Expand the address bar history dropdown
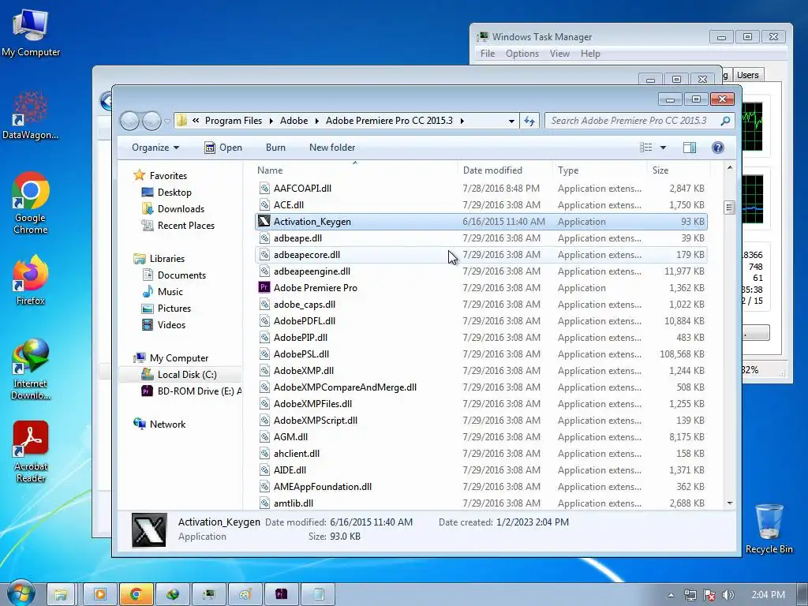Screen dimensions: 808x606 coord(511,121)
